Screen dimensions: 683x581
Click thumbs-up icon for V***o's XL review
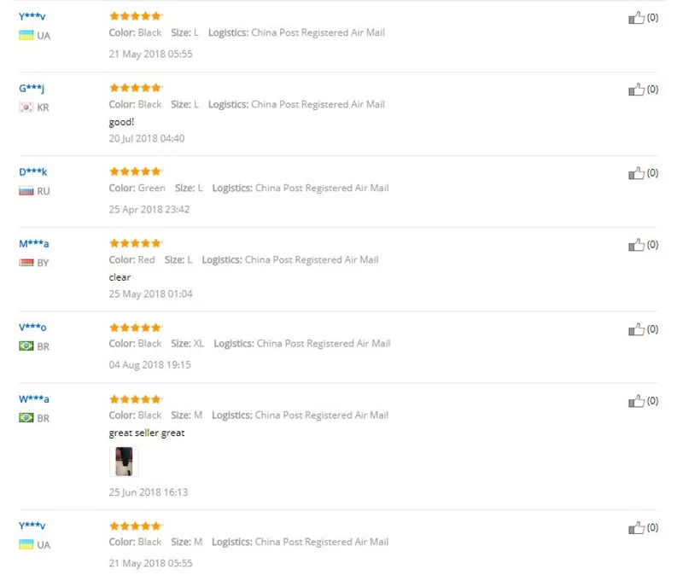pyautogui.click(x=636, y=329)
